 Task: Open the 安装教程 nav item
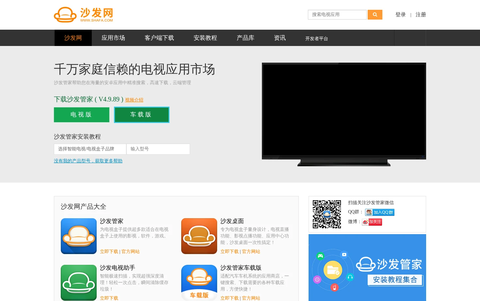205,38
